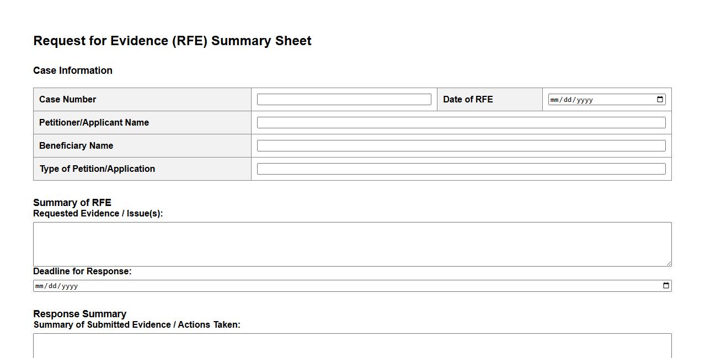
Task: Select the Type of Petition/Application input
Action: [461, 169]
